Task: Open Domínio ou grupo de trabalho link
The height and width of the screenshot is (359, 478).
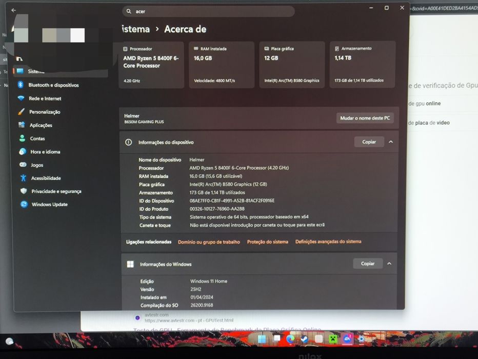Action: (x=209, y=242)
